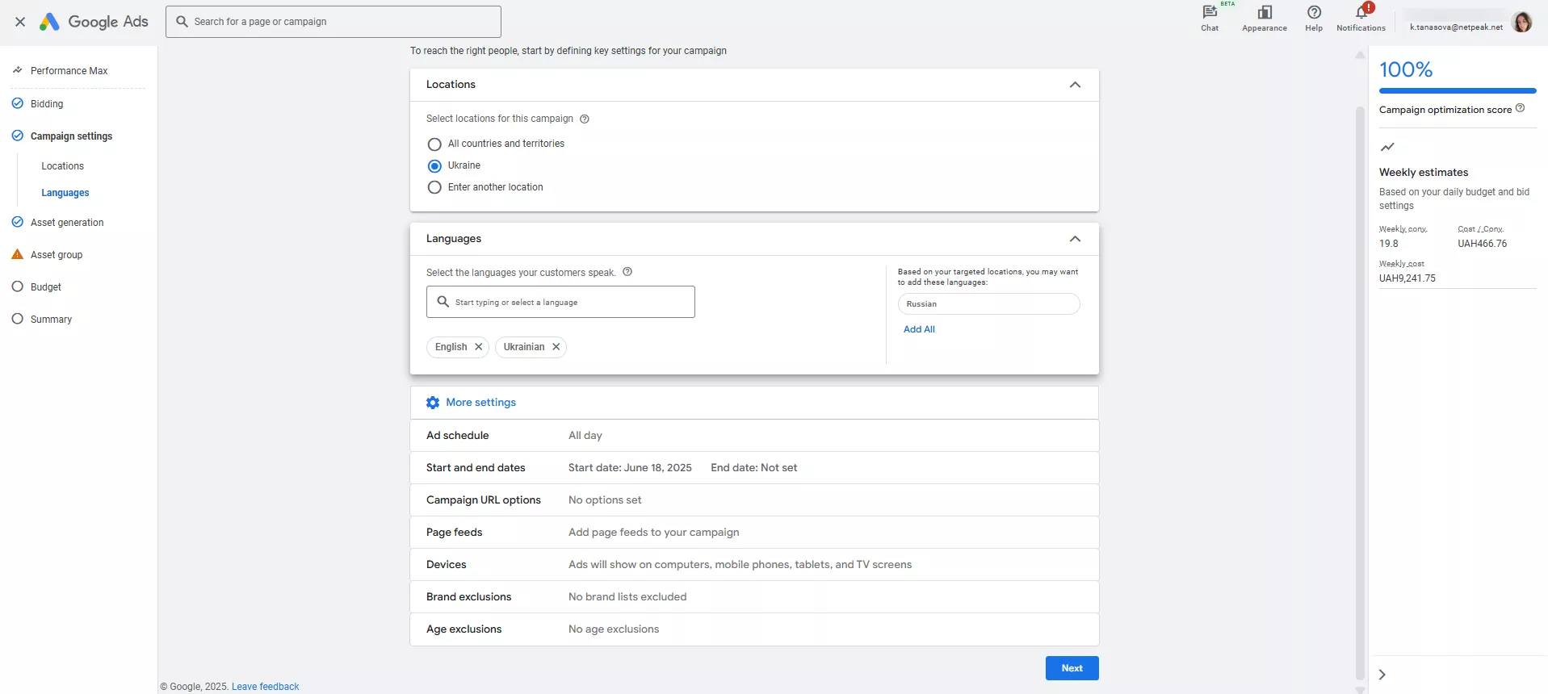Collapse the Languages section
Image resolution: width=1548 pixels, height=694 pixels.
pos(1075,239)
